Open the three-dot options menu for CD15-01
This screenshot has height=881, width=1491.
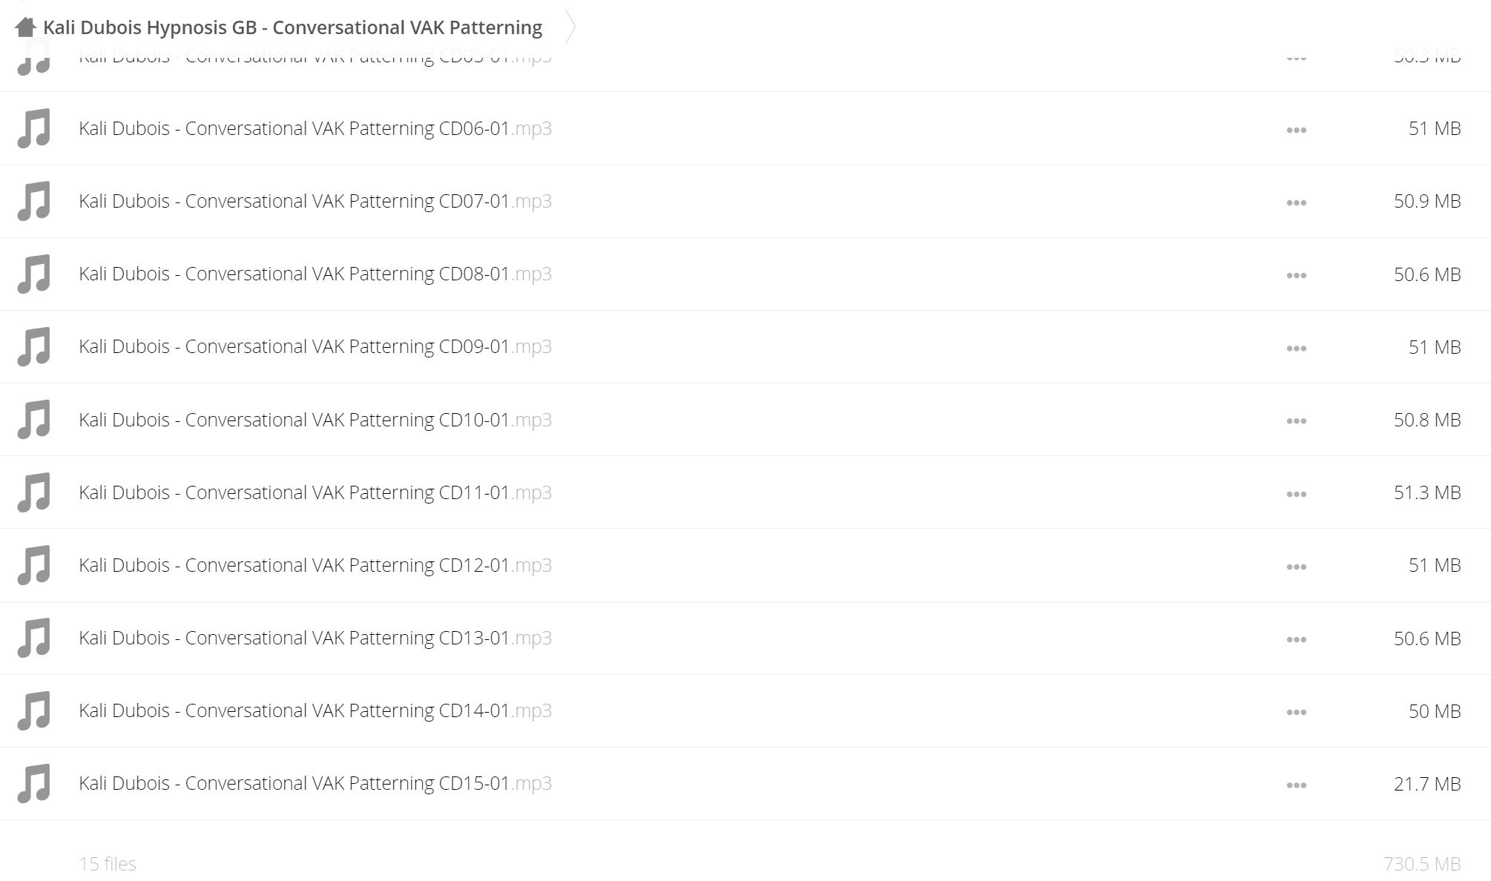[x=1296, y=785]
